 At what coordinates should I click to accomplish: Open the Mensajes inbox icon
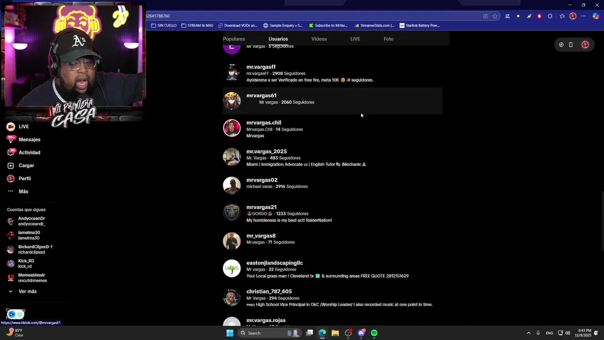10,139
